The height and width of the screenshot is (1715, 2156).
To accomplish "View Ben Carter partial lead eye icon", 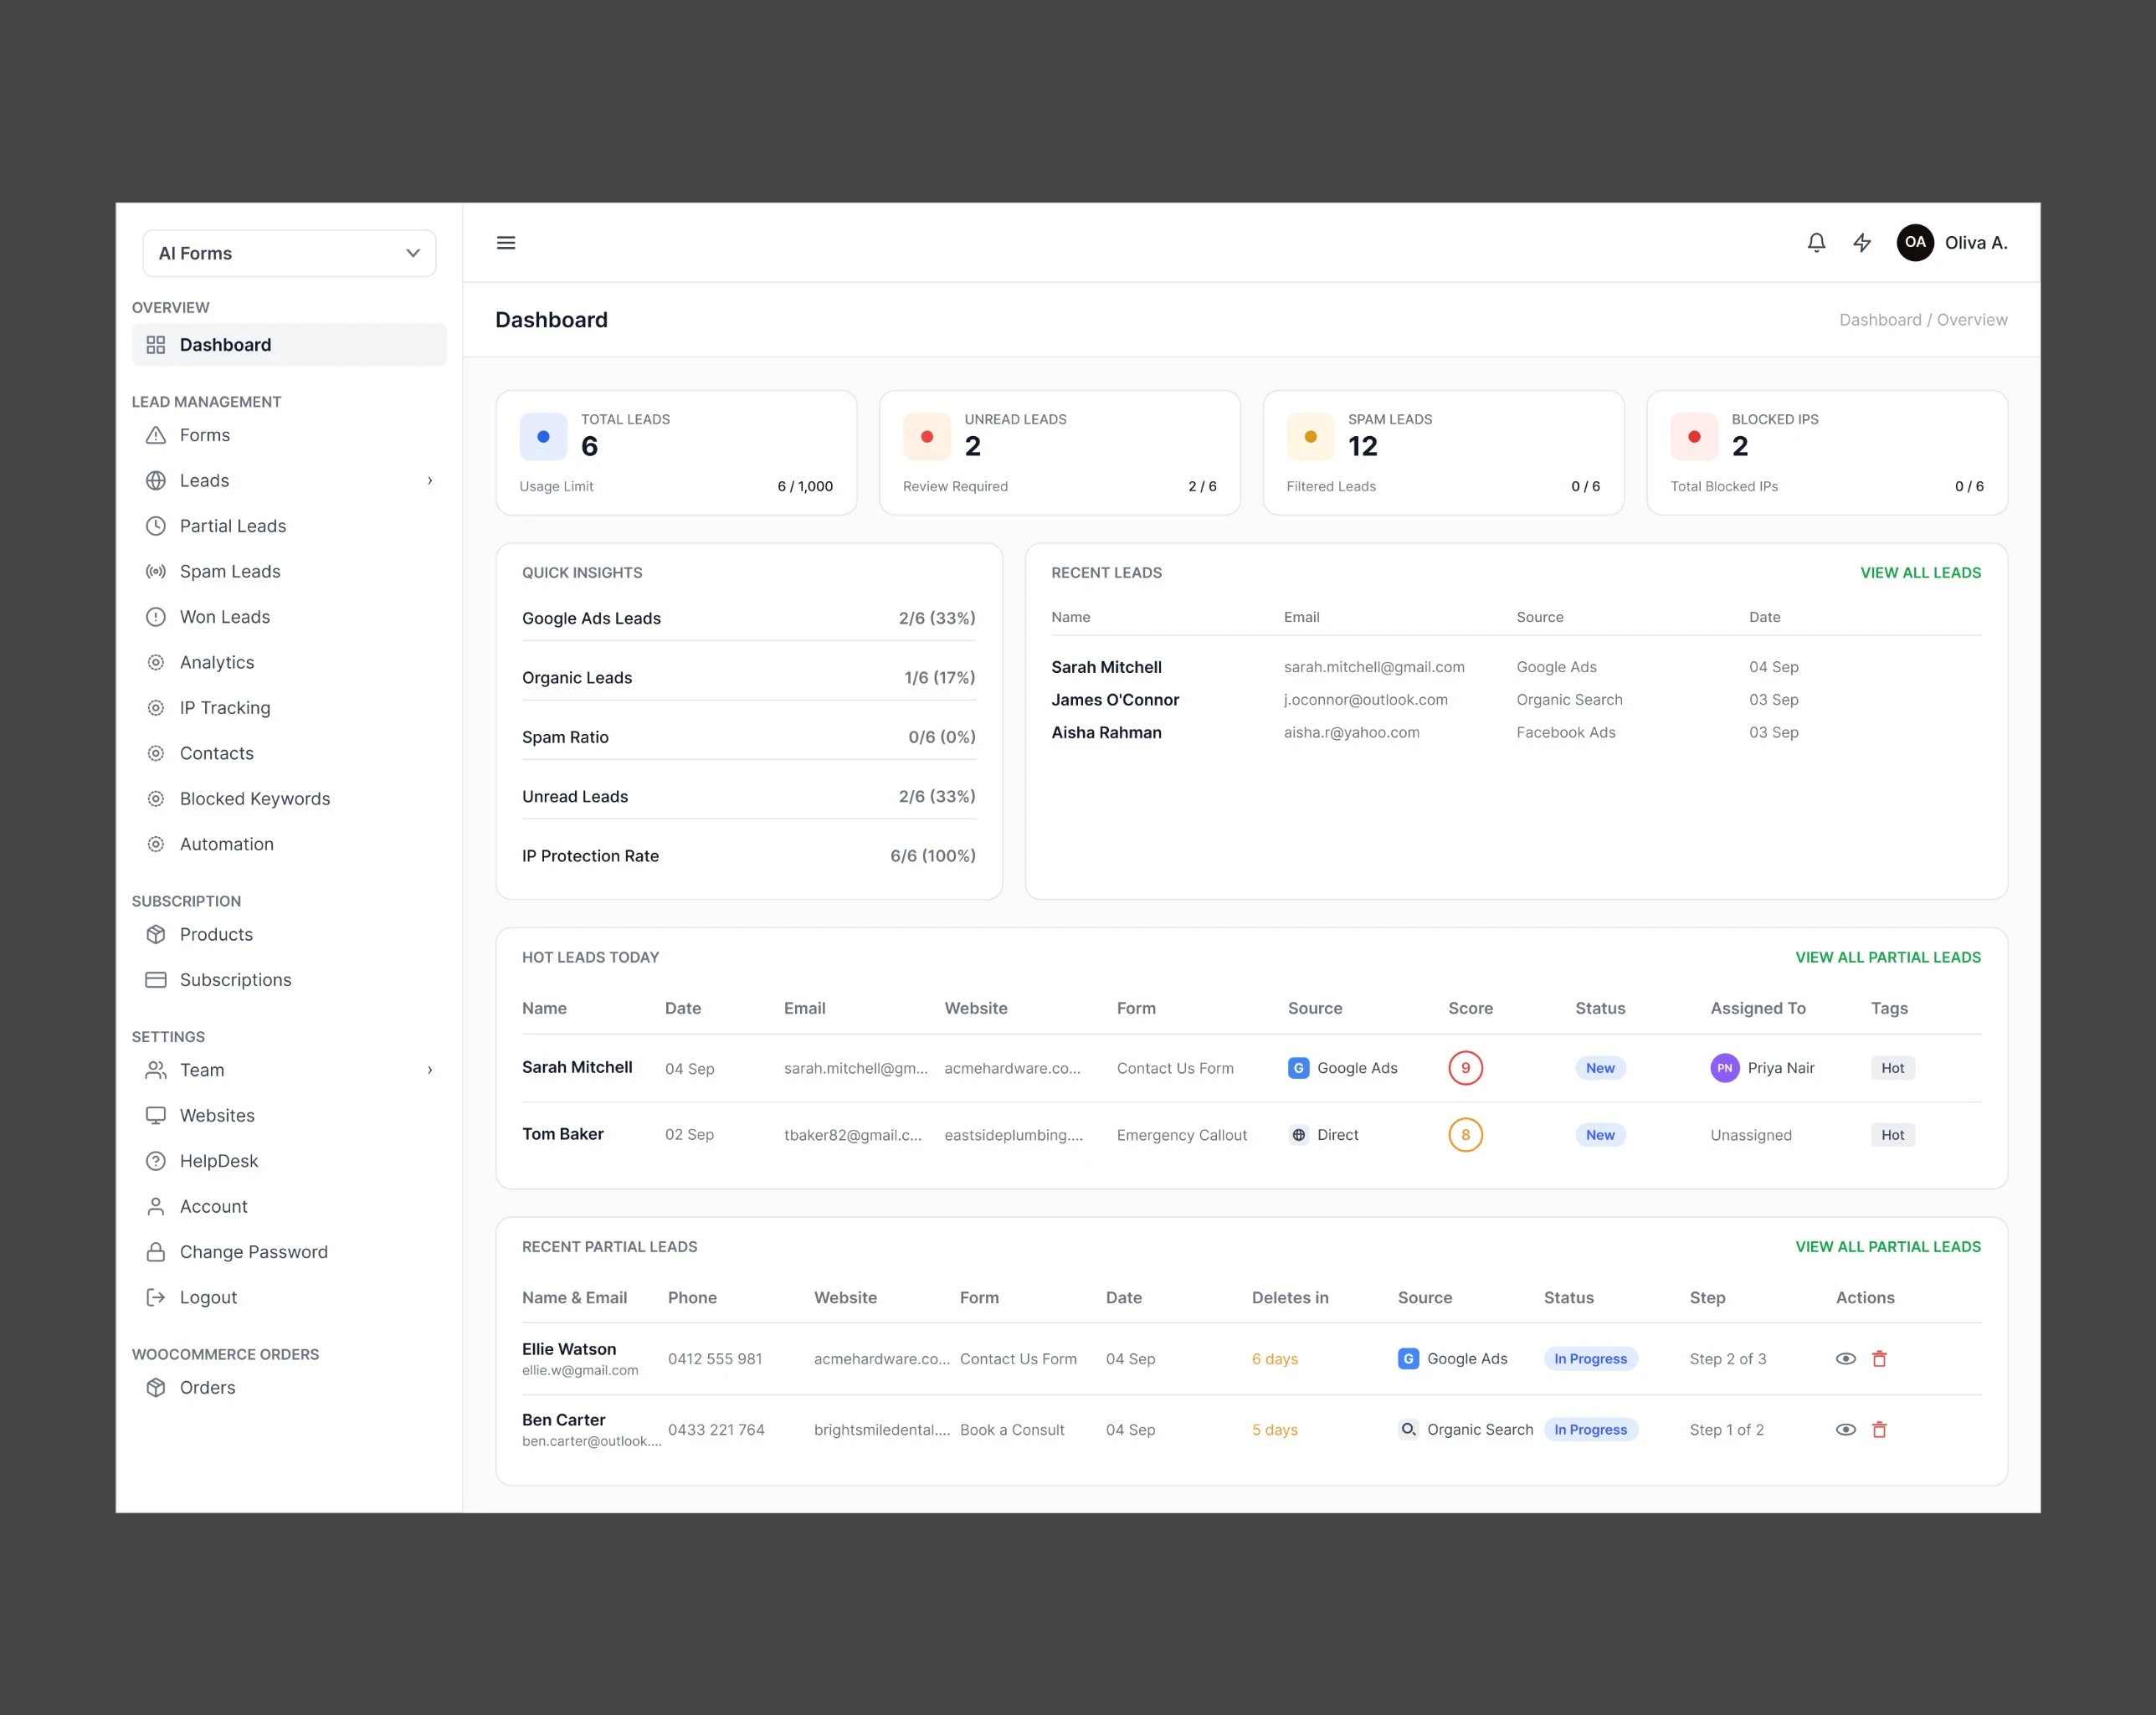I will [x=1846, y=1429].
